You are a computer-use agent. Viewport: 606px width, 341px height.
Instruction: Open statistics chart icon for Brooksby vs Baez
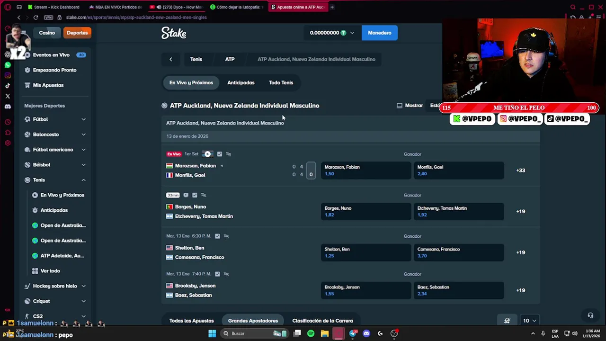(217, 274)
